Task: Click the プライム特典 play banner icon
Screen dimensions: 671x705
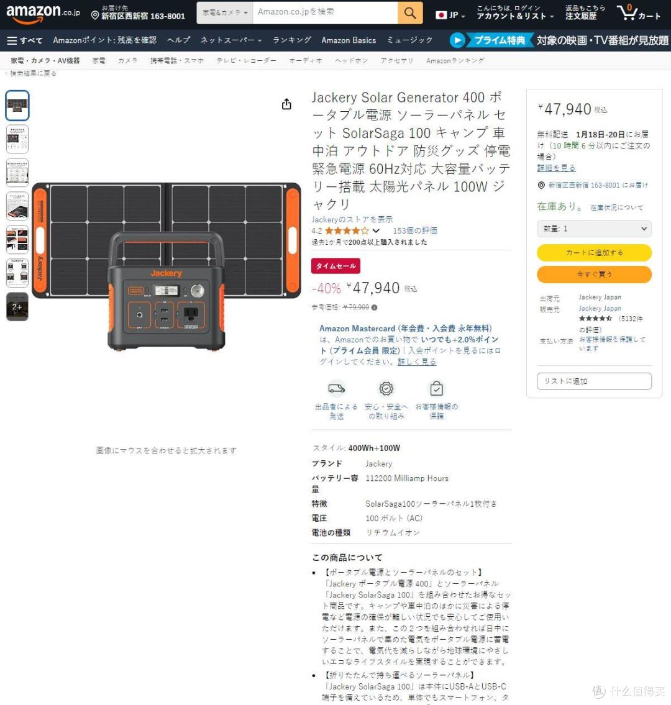Action: 457,40
